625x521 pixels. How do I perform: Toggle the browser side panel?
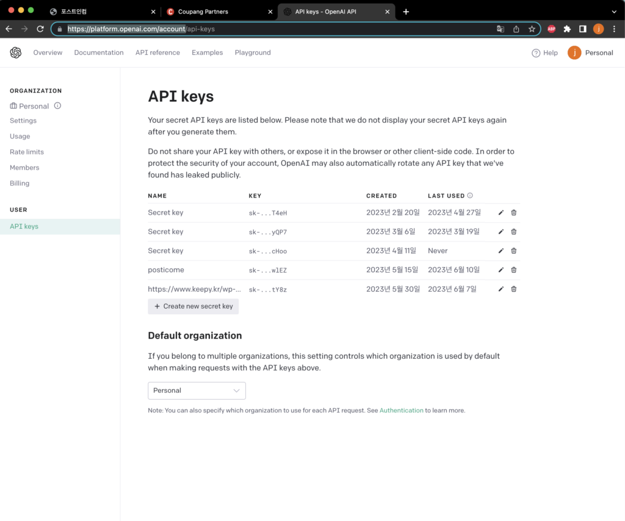583,29
